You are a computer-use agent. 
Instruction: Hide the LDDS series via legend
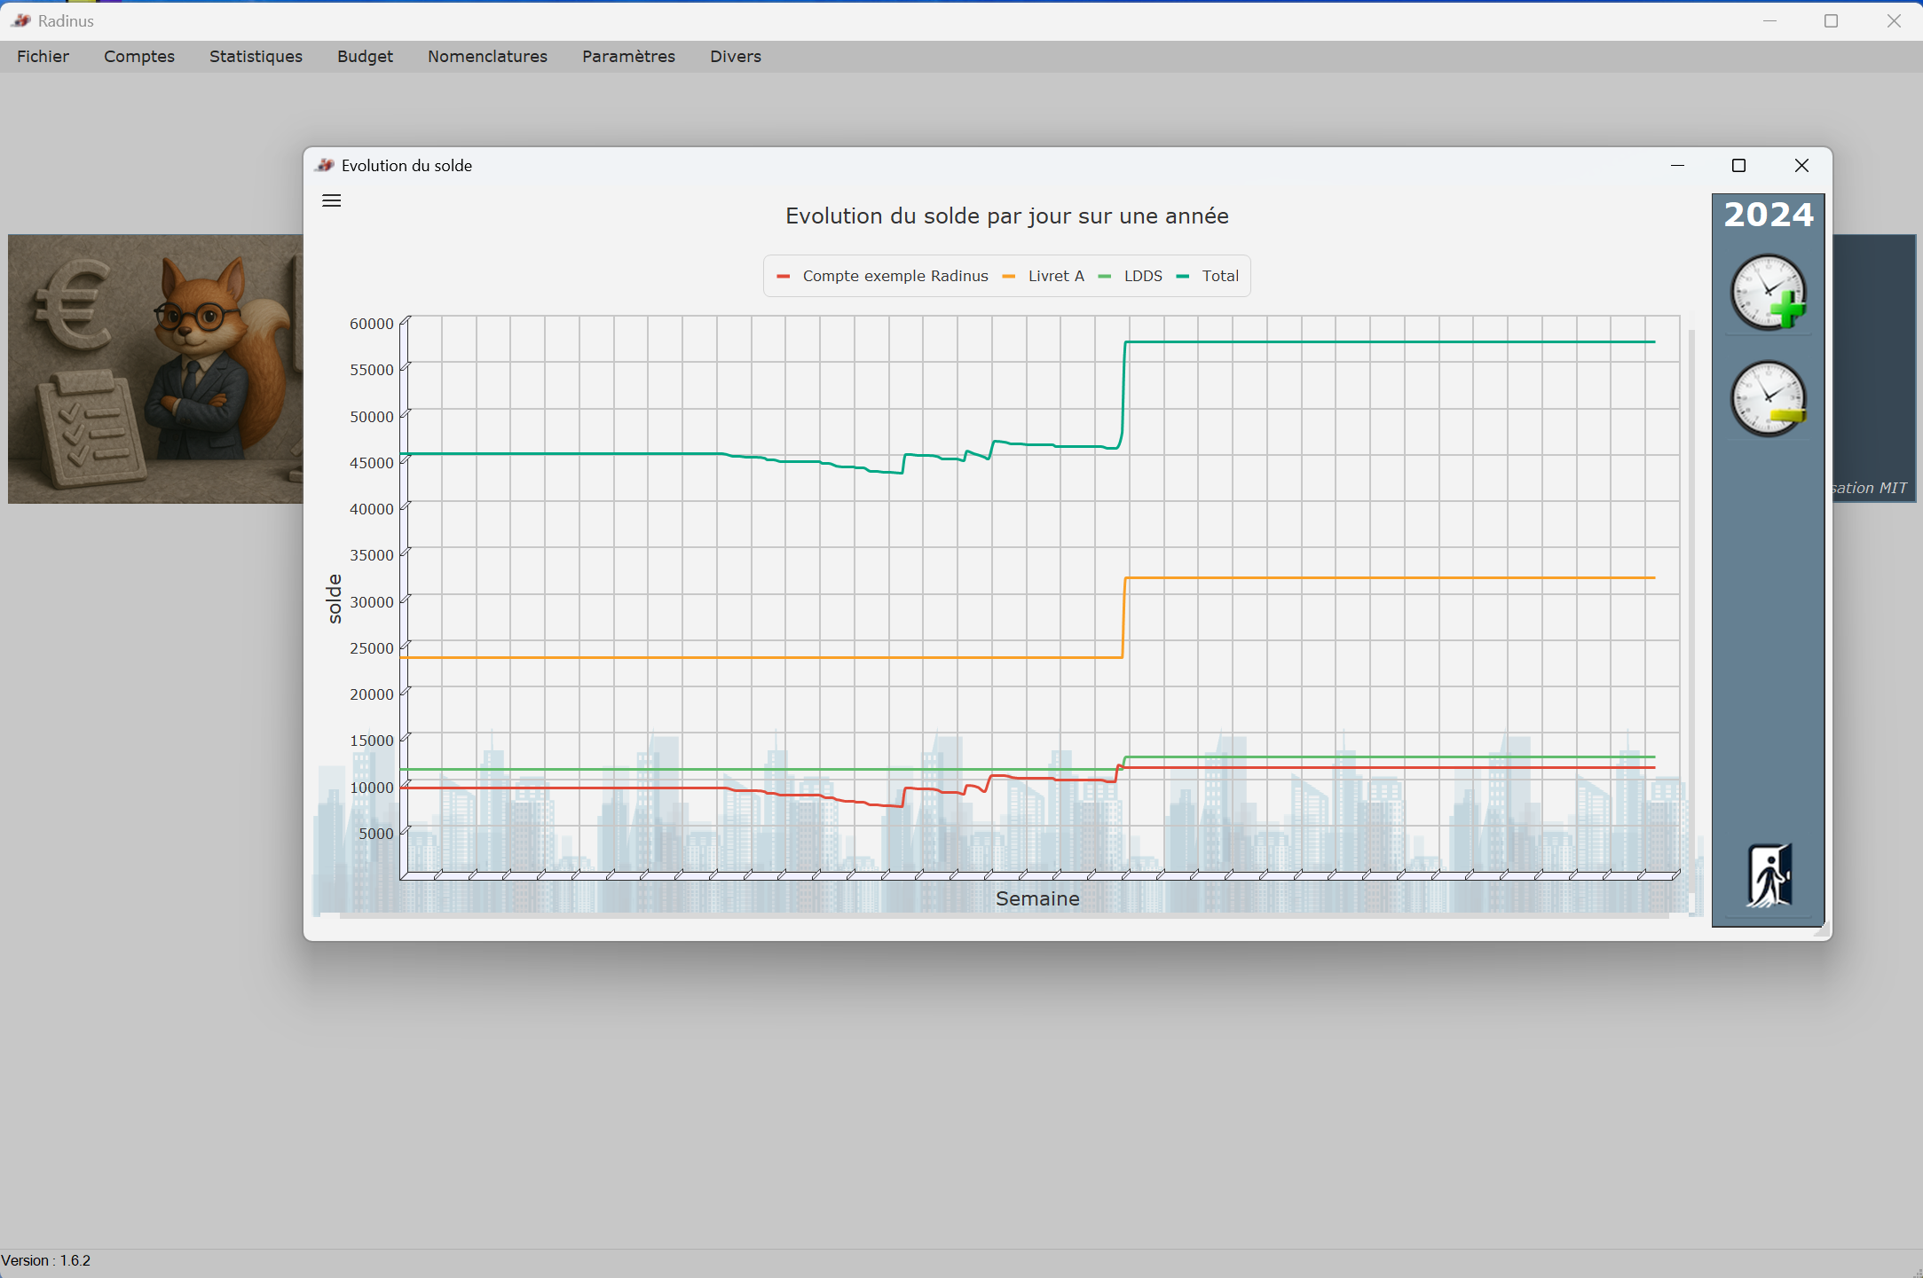pyautogui.click(x=1142, y=277)
